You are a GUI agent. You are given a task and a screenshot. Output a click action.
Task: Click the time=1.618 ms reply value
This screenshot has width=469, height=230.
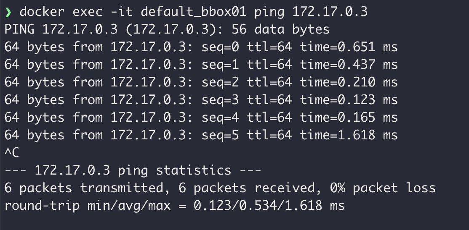(349, 136)
